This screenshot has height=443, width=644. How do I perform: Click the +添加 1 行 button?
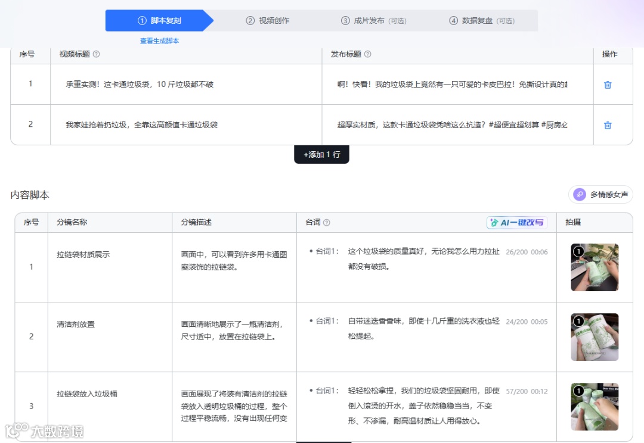click(321, 154)
